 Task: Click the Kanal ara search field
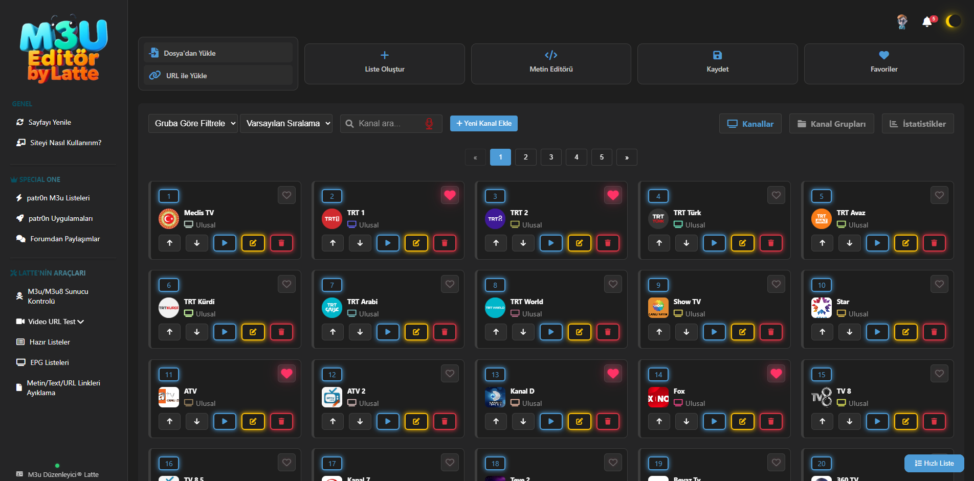point(391,123)
